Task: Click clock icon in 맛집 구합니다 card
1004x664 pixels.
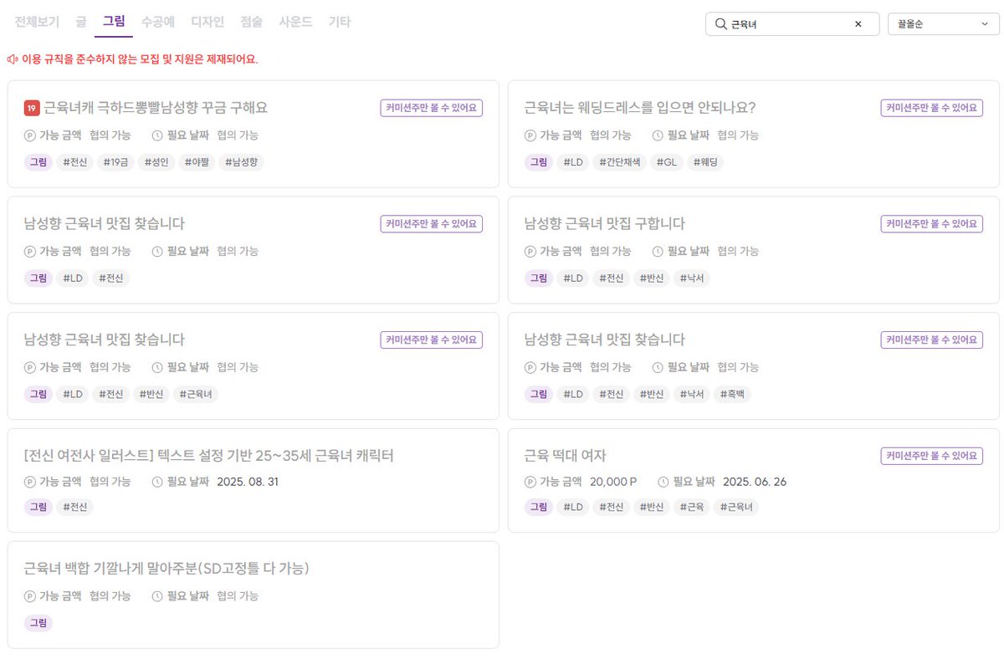Action: coord(658,251)
